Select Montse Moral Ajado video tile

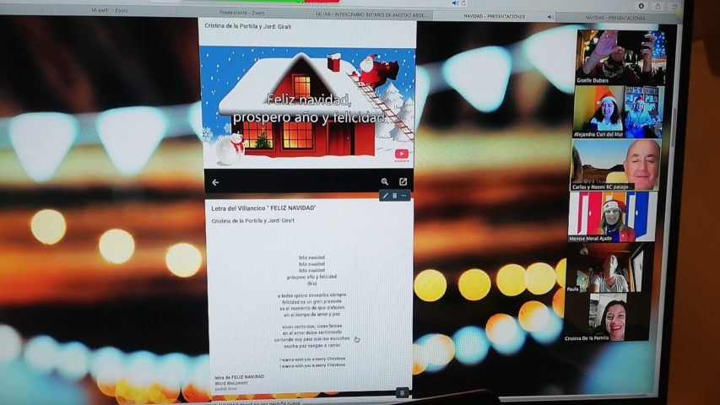point(613,217)
